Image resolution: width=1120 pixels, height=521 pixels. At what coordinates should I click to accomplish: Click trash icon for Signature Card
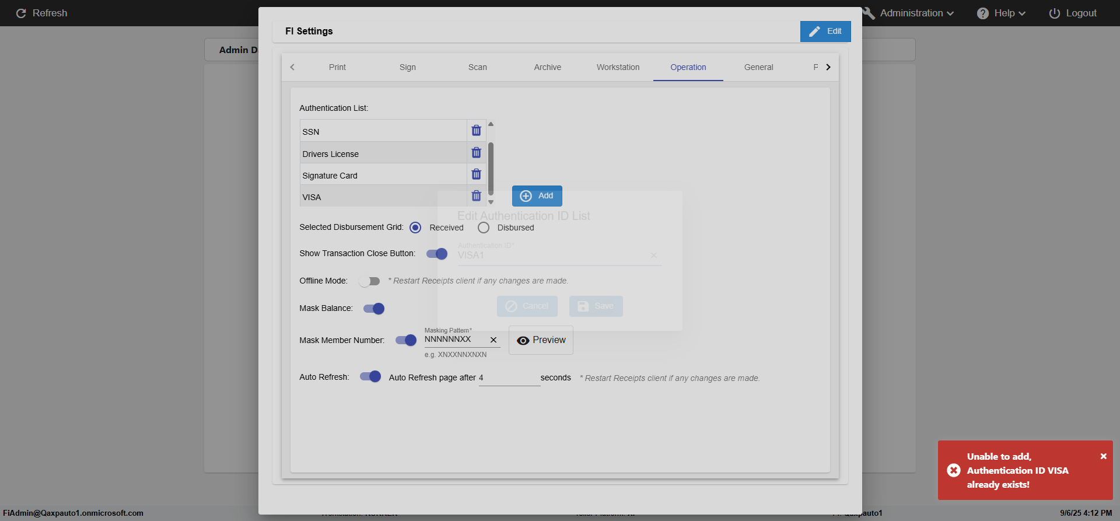[476, 174]
